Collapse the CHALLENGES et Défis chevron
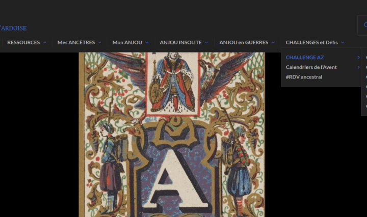The width and height of the screenshot is (367, 217). [343, 43]
